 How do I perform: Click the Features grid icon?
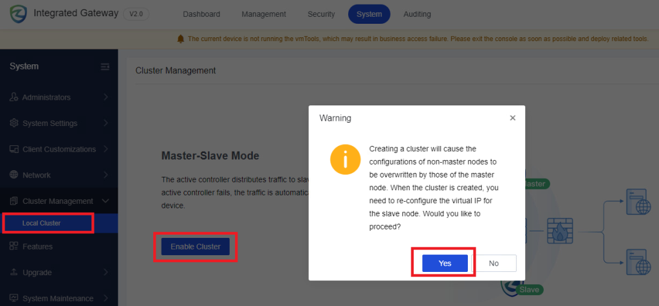pos(14,247)
